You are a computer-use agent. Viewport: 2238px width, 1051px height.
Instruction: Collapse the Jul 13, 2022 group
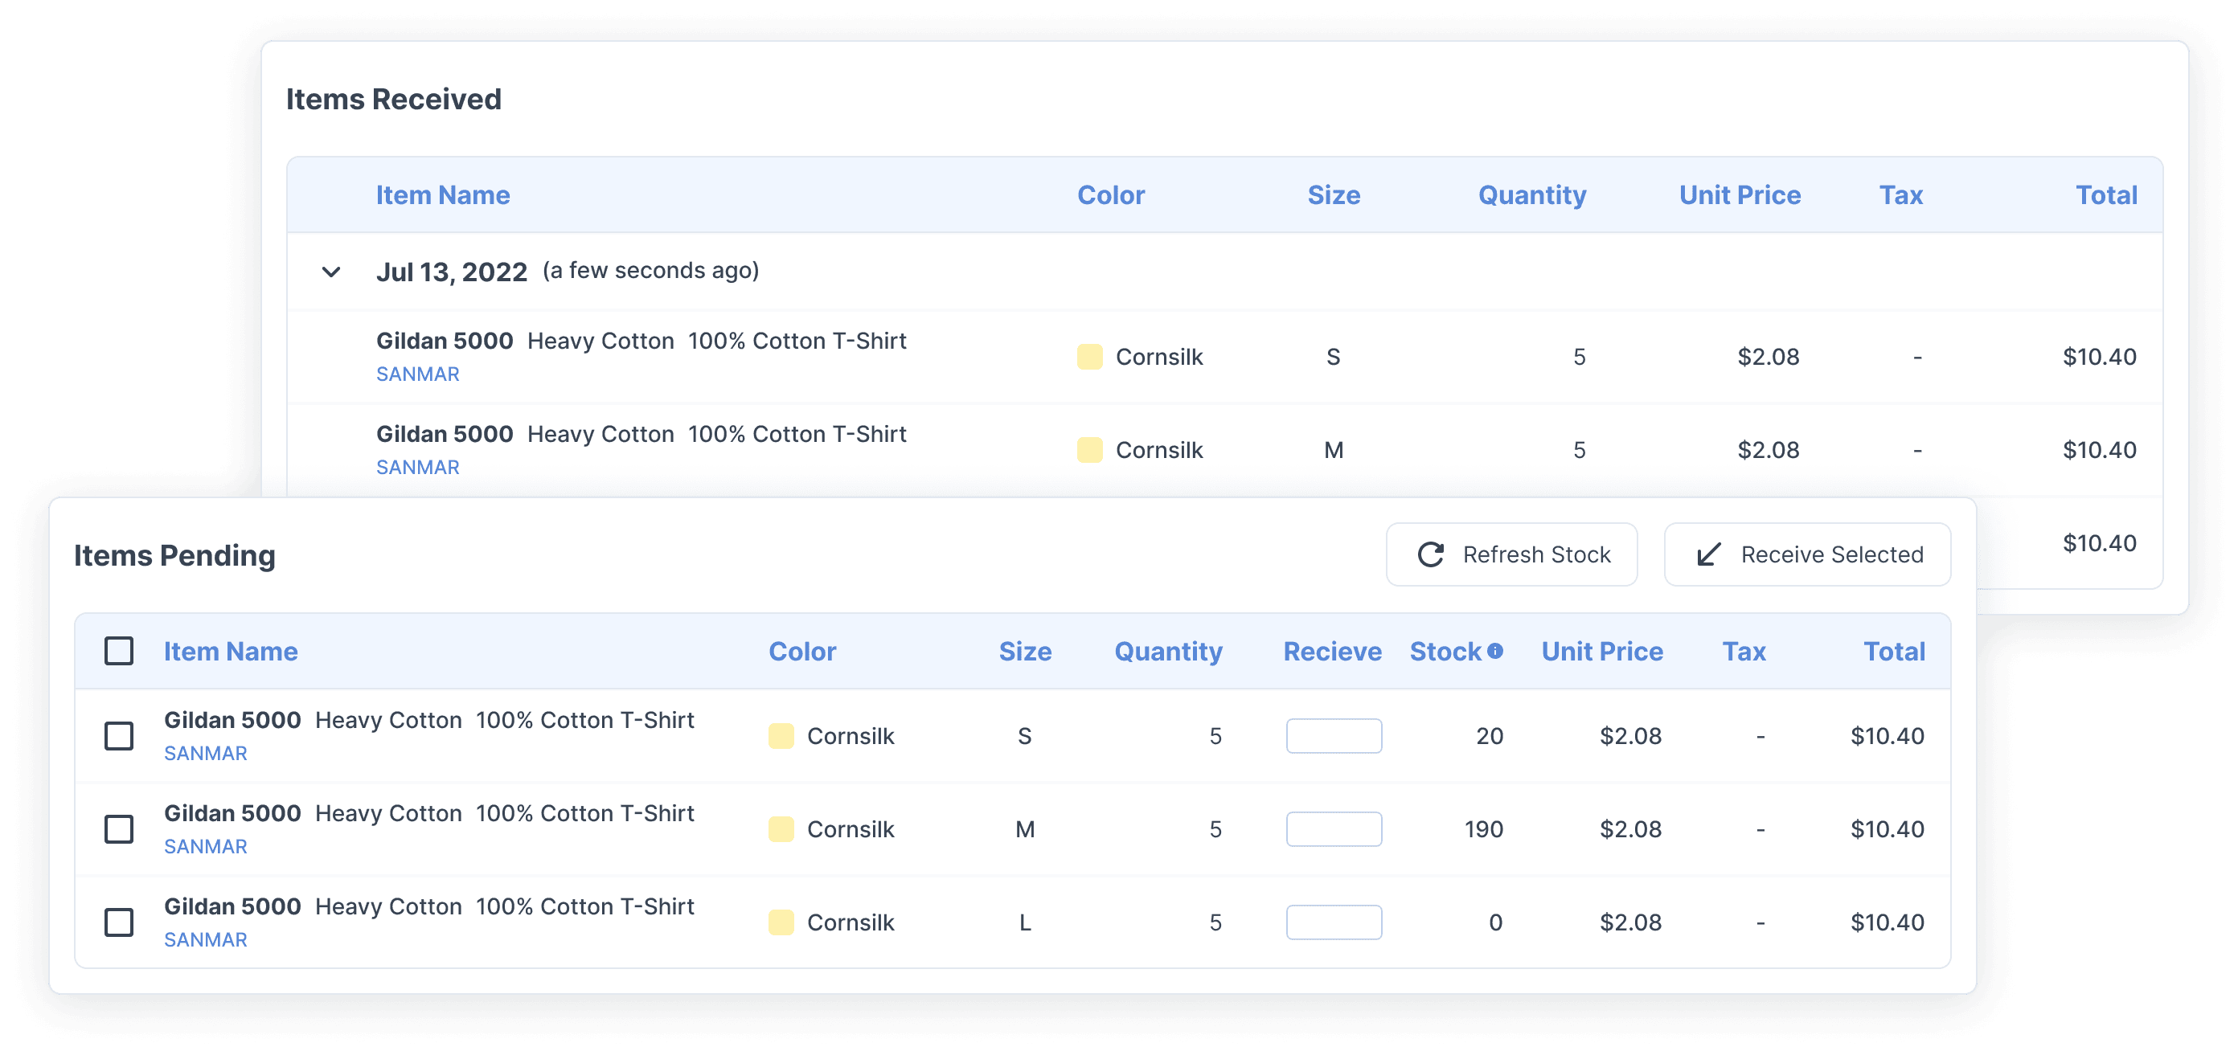click(x=331, y=270)
